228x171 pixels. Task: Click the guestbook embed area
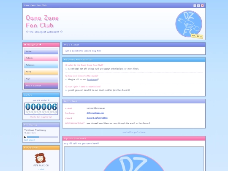[134, 159]
